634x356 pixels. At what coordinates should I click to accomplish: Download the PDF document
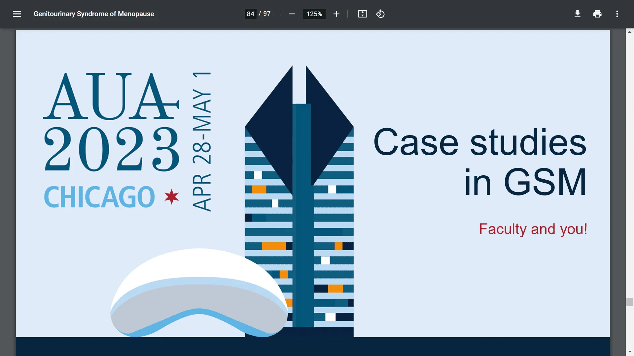(578, 14)
